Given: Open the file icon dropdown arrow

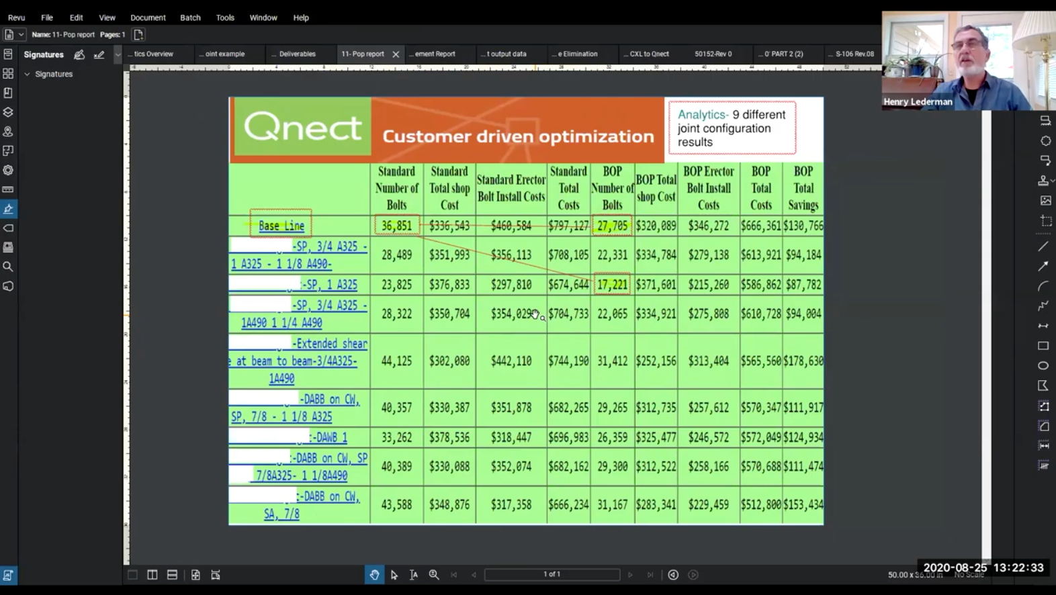Looking at the screenshot, I should [x=21, y=34].
